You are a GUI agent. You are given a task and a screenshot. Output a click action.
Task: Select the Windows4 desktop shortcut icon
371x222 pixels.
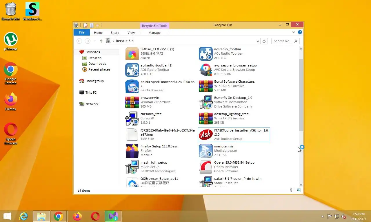(32, 12)
